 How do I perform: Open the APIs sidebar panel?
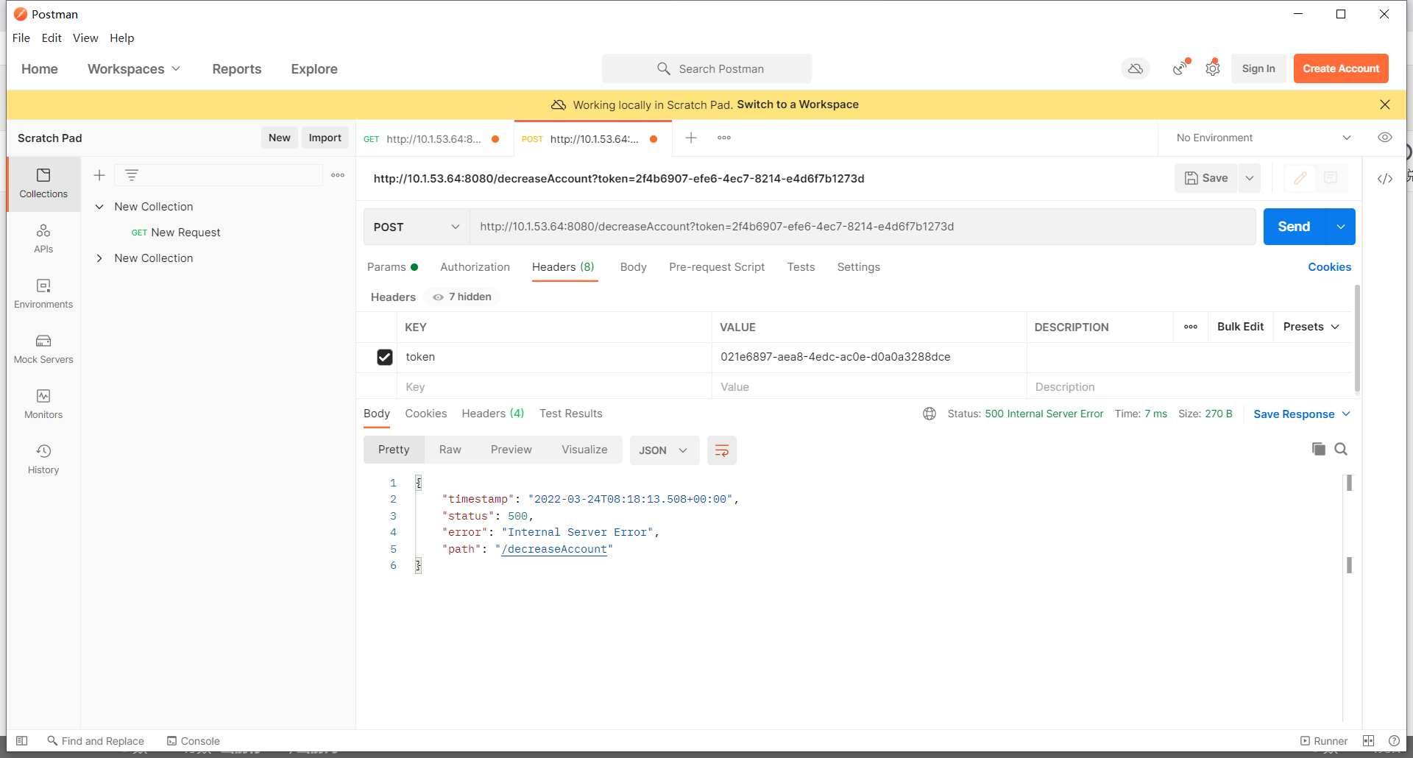pyautogui.click(x=43, y=239)
